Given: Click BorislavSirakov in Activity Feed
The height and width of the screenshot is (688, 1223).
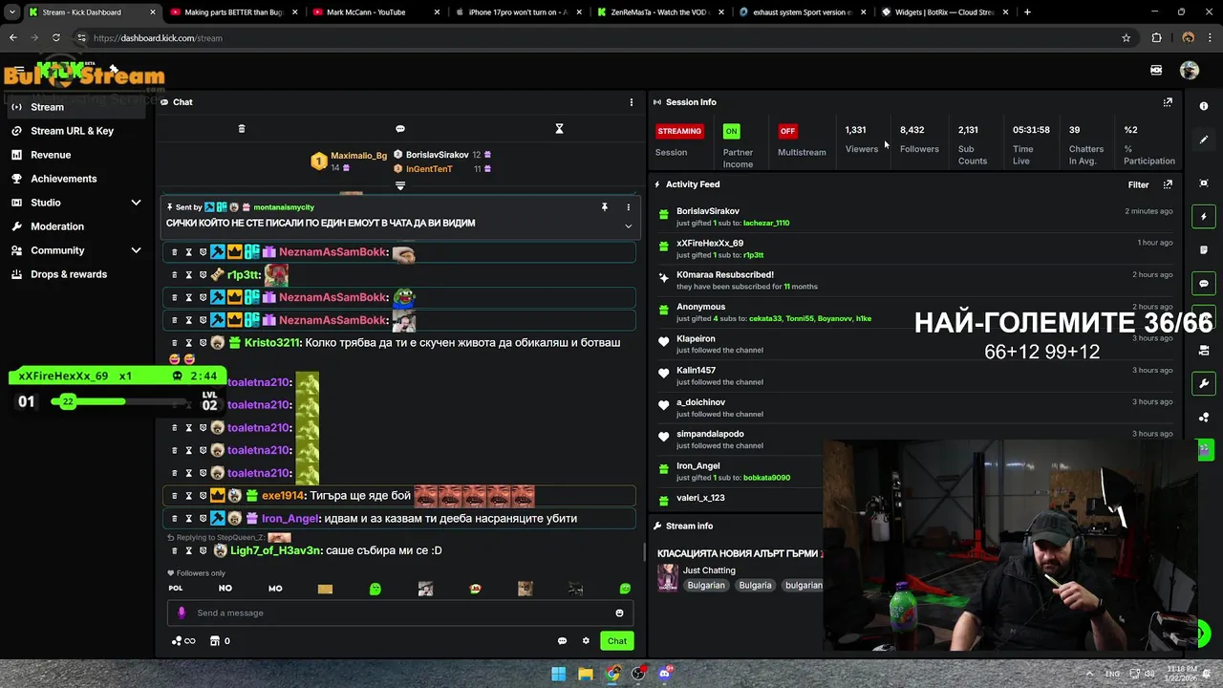Looking at the screenshot, I should coord(708,211).
